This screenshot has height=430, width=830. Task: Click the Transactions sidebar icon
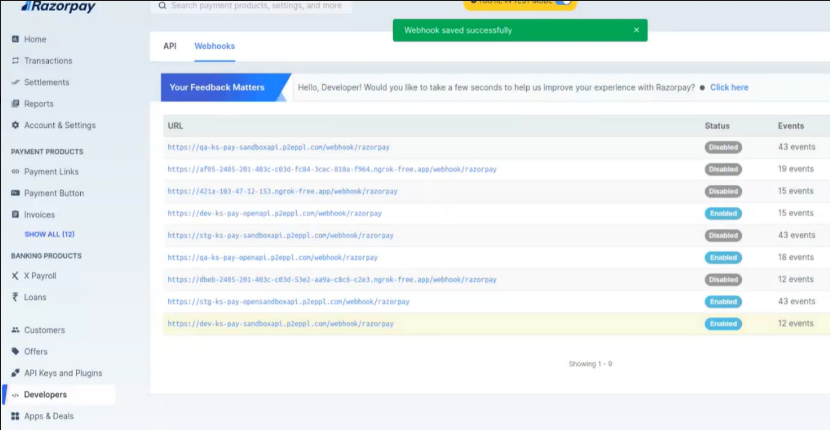point(16,60)
